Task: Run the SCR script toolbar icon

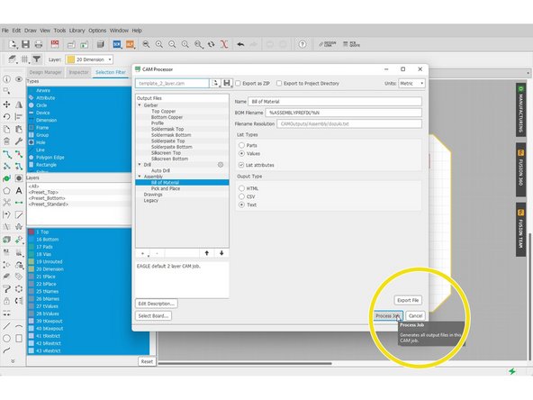Action: (x=117, y=44)
